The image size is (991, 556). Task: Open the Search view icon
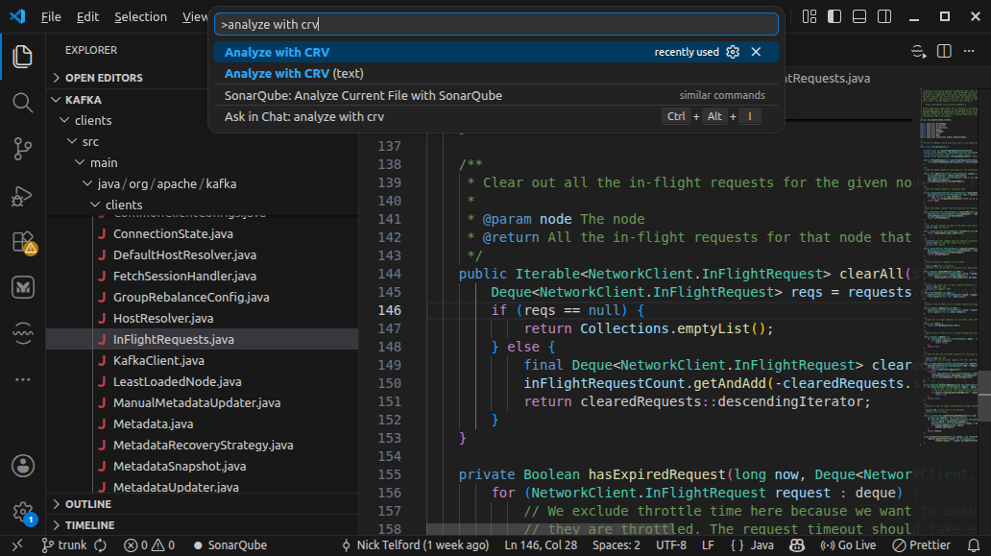coord(23,103)
